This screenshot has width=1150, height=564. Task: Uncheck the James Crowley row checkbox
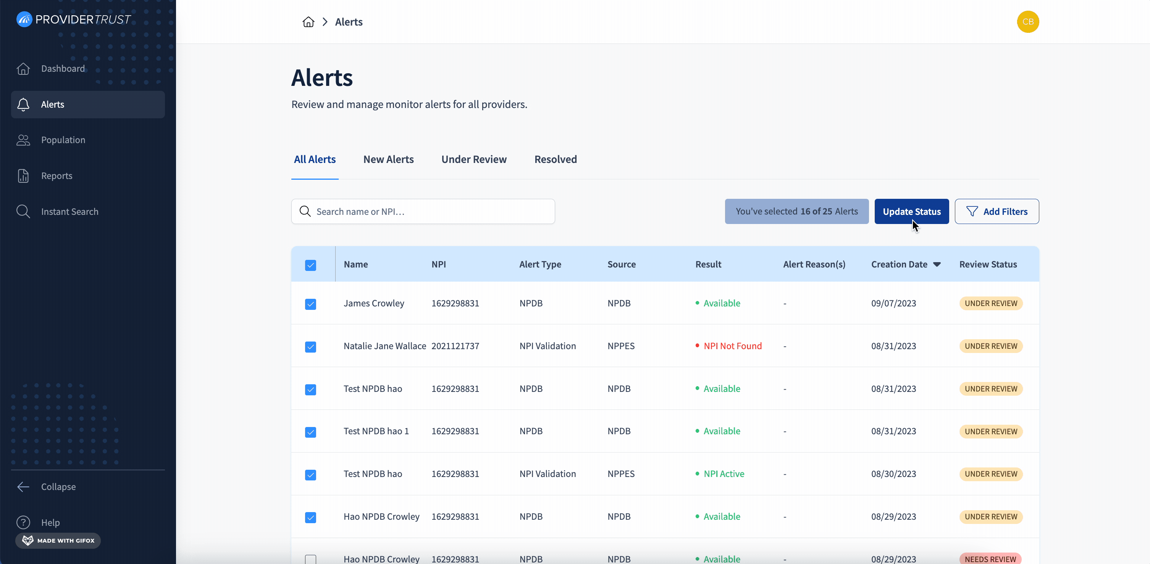(311, 304)
